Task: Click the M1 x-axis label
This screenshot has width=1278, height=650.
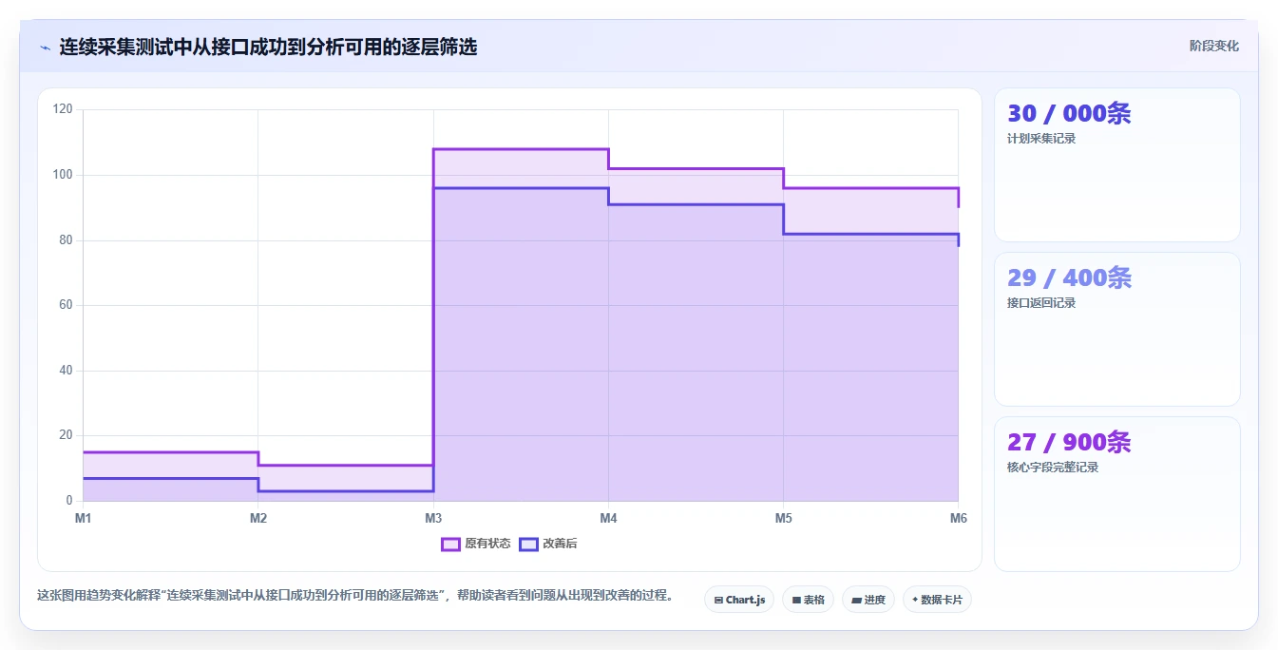Action: [84, 519]
